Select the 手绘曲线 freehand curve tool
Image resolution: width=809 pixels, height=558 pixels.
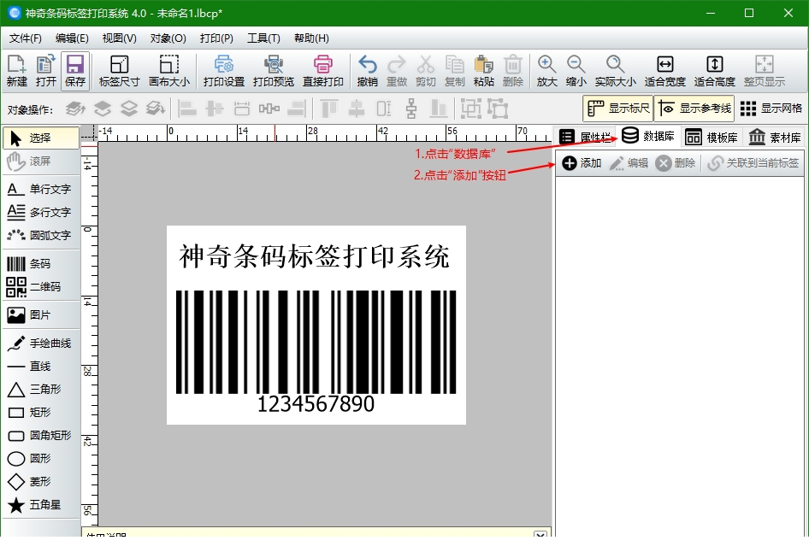point(39,344)
